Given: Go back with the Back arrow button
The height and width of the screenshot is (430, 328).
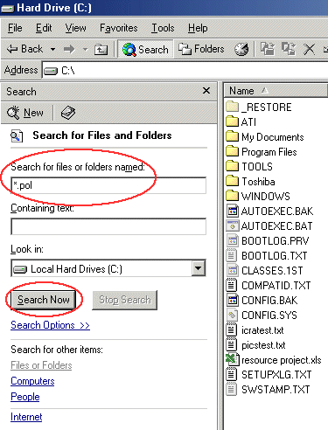Looking at the screenshot, I should (x=25, y=49).
